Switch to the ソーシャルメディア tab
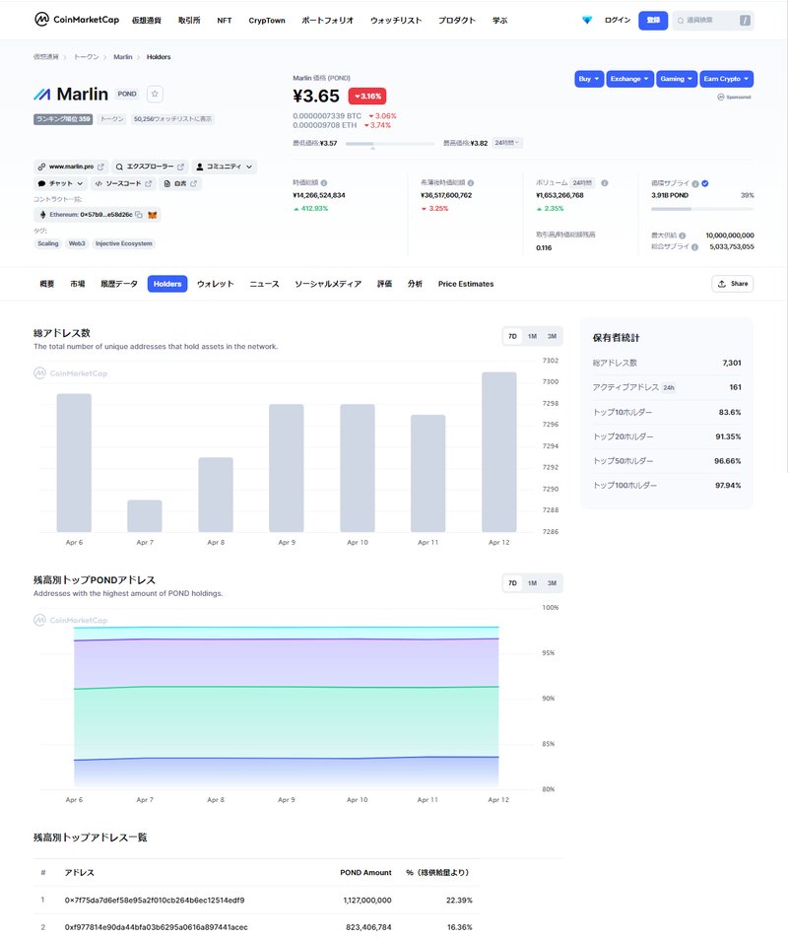The image size is (788, 939). point(328,284)
